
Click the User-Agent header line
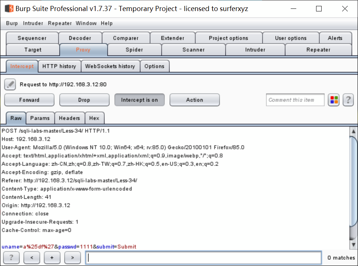(x=123, y=148)
